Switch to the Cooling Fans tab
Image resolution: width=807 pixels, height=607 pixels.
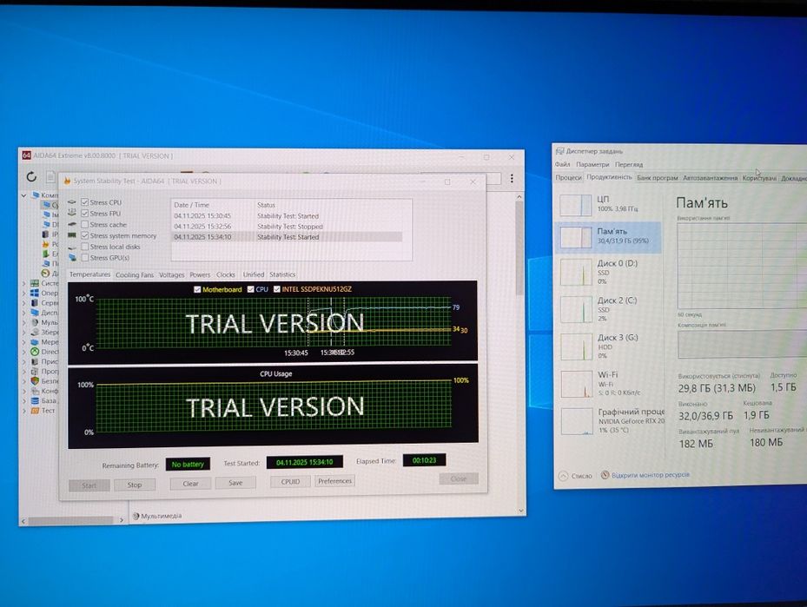tap(135, 274)
